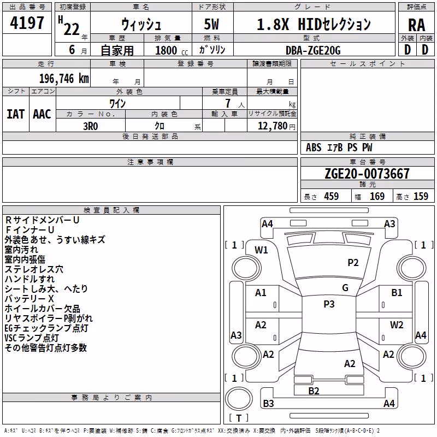
Task: Click the note その他警告灯点灯多数
Action: 46,348
